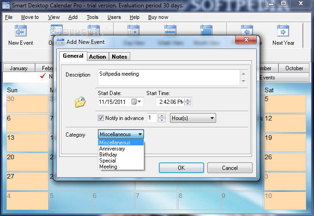Switch to the General tab
Viewport: 314px width, 216px height.
point(73,56)
